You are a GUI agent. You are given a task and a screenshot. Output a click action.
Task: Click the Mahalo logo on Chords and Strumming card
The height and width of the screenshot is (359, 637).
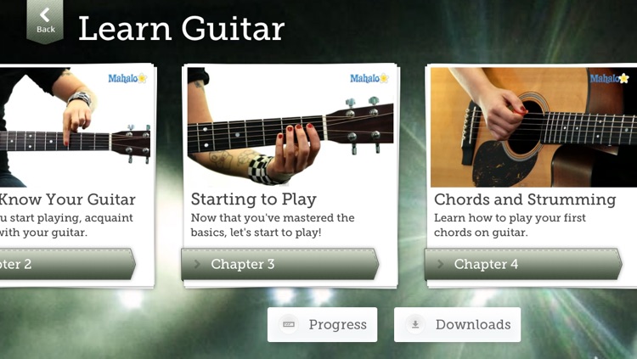click(x=609, y=78)
